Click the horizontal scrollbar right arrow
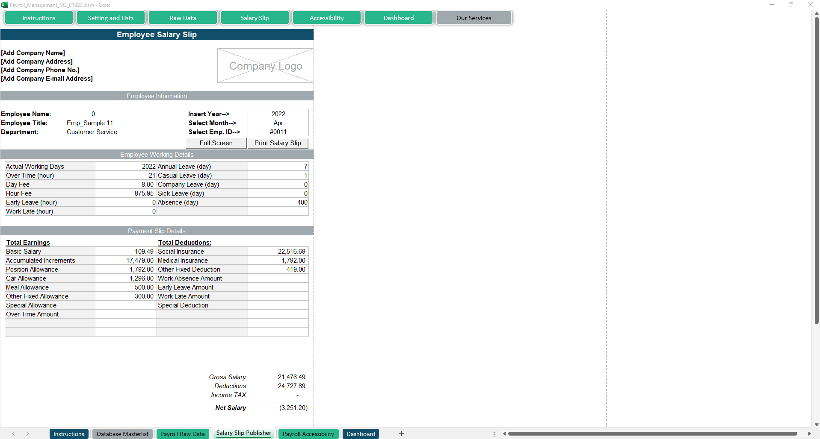Image resolution: width=820 pixels, height=439 pixels. (x=809, y=434)
